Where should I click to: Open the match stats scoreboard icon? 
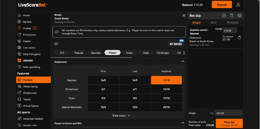(x=56, y=44)
